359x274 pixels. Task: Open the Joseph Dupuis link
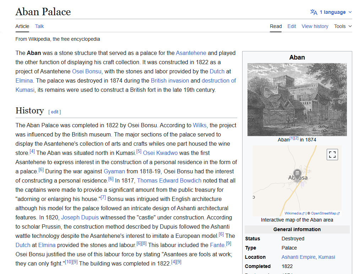click(x=80, y=217)
